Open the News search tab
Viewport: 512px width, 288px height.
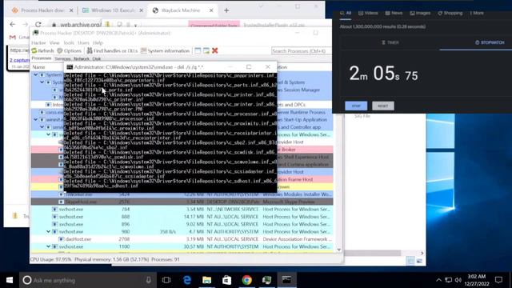tap(394, 13)
